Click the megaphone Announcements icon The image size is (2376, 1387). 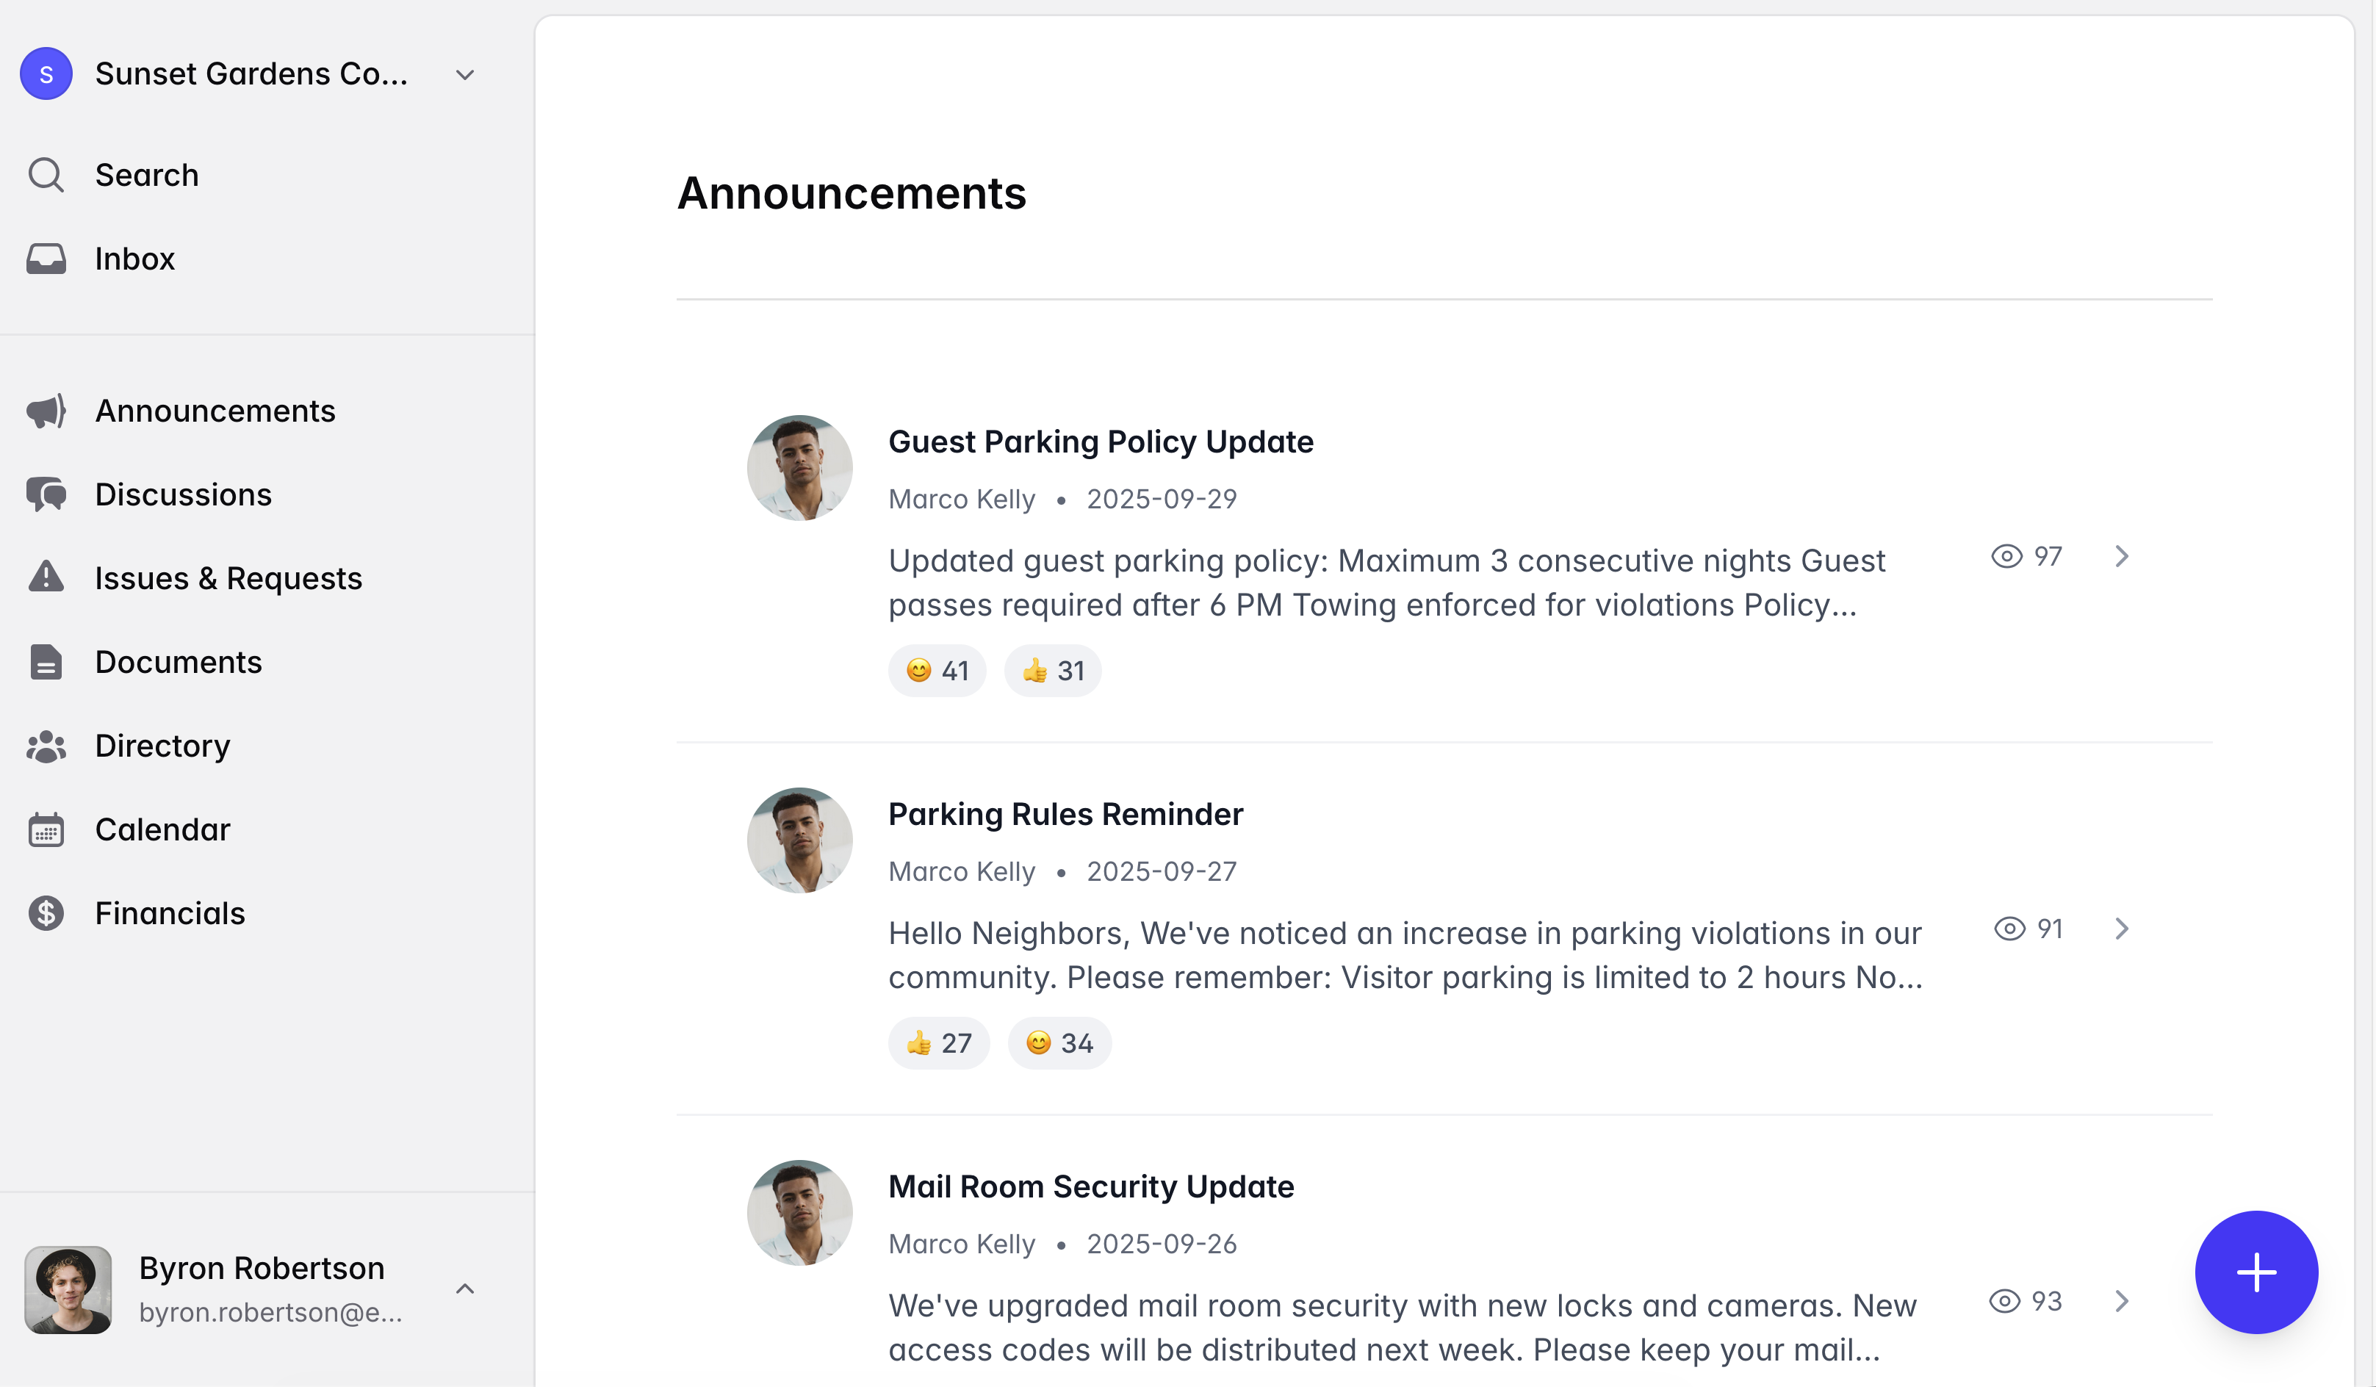click(46, 411)
